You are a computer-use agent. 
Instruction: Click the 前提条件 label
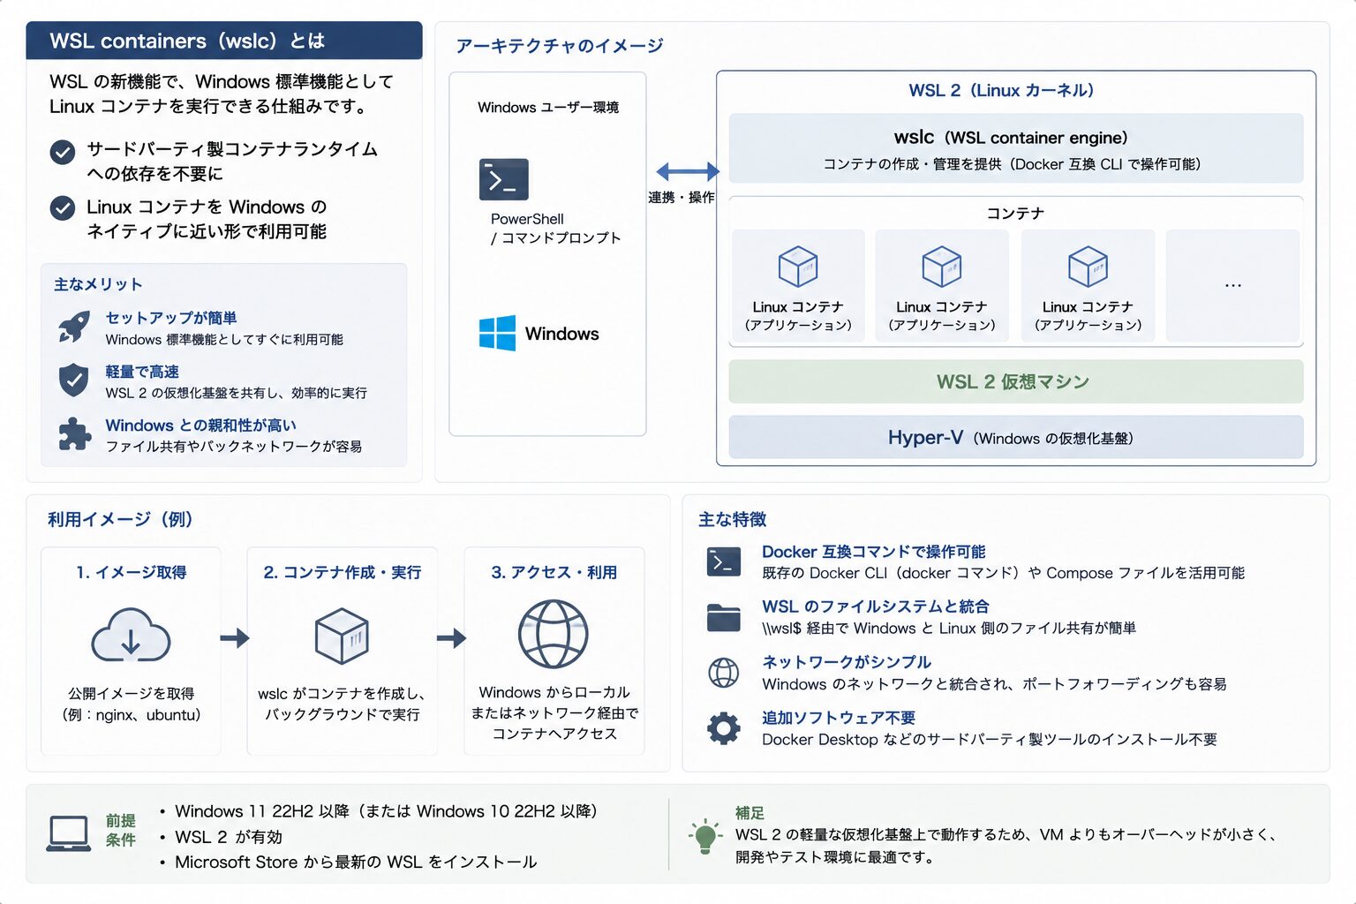coord(121,830)
